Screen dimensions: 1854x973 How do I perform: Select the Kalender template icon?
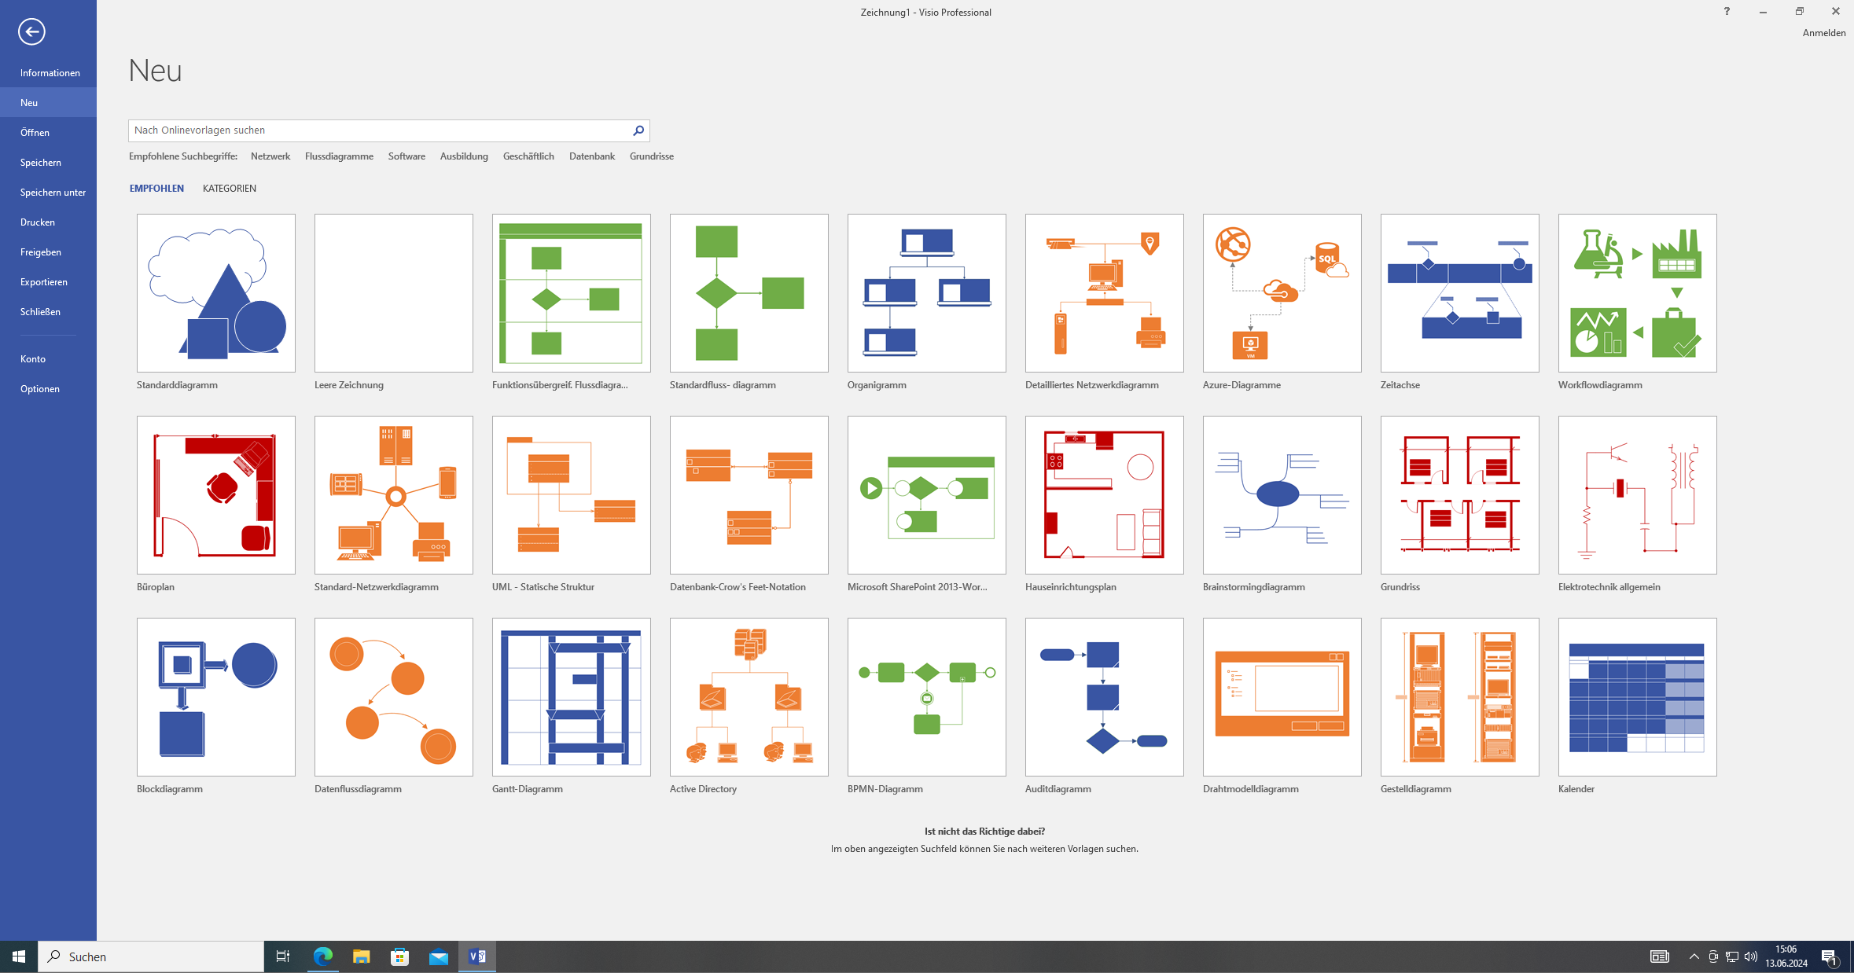click(x=1638, y=697)
